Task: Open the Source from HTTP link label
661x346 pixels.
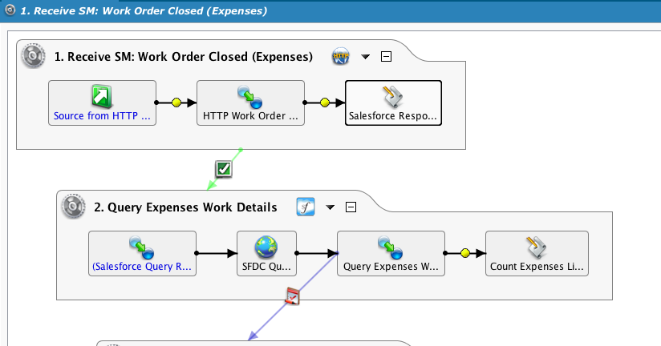Action: [x=102, y=115]
